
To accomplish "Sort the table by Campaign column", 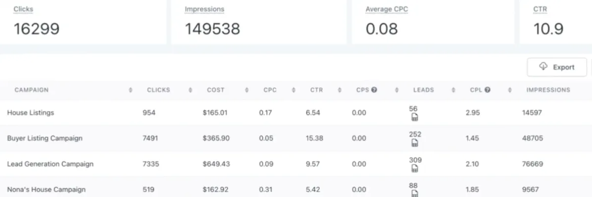I will (32, 90).
